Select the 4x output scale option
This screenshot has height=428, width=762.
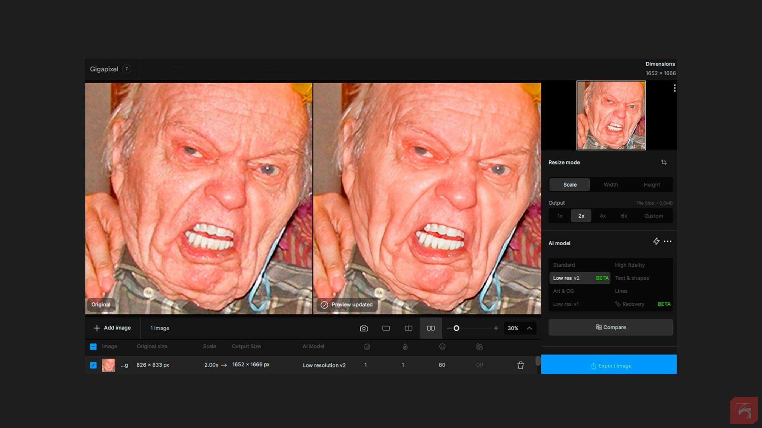click(x=602, y=216)
